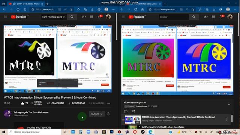Open Create video menu in right window

[x=206, y=17]
